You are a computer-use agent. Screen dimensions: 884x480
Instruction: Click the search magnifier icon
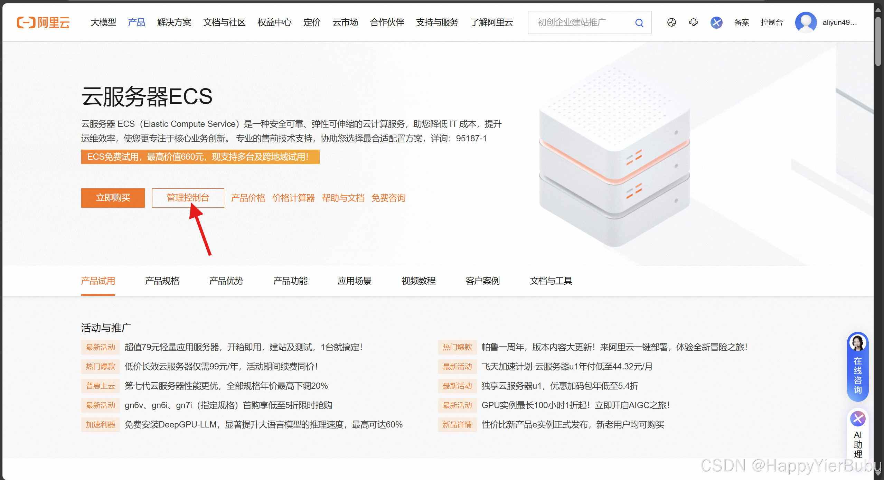point(639,23)
